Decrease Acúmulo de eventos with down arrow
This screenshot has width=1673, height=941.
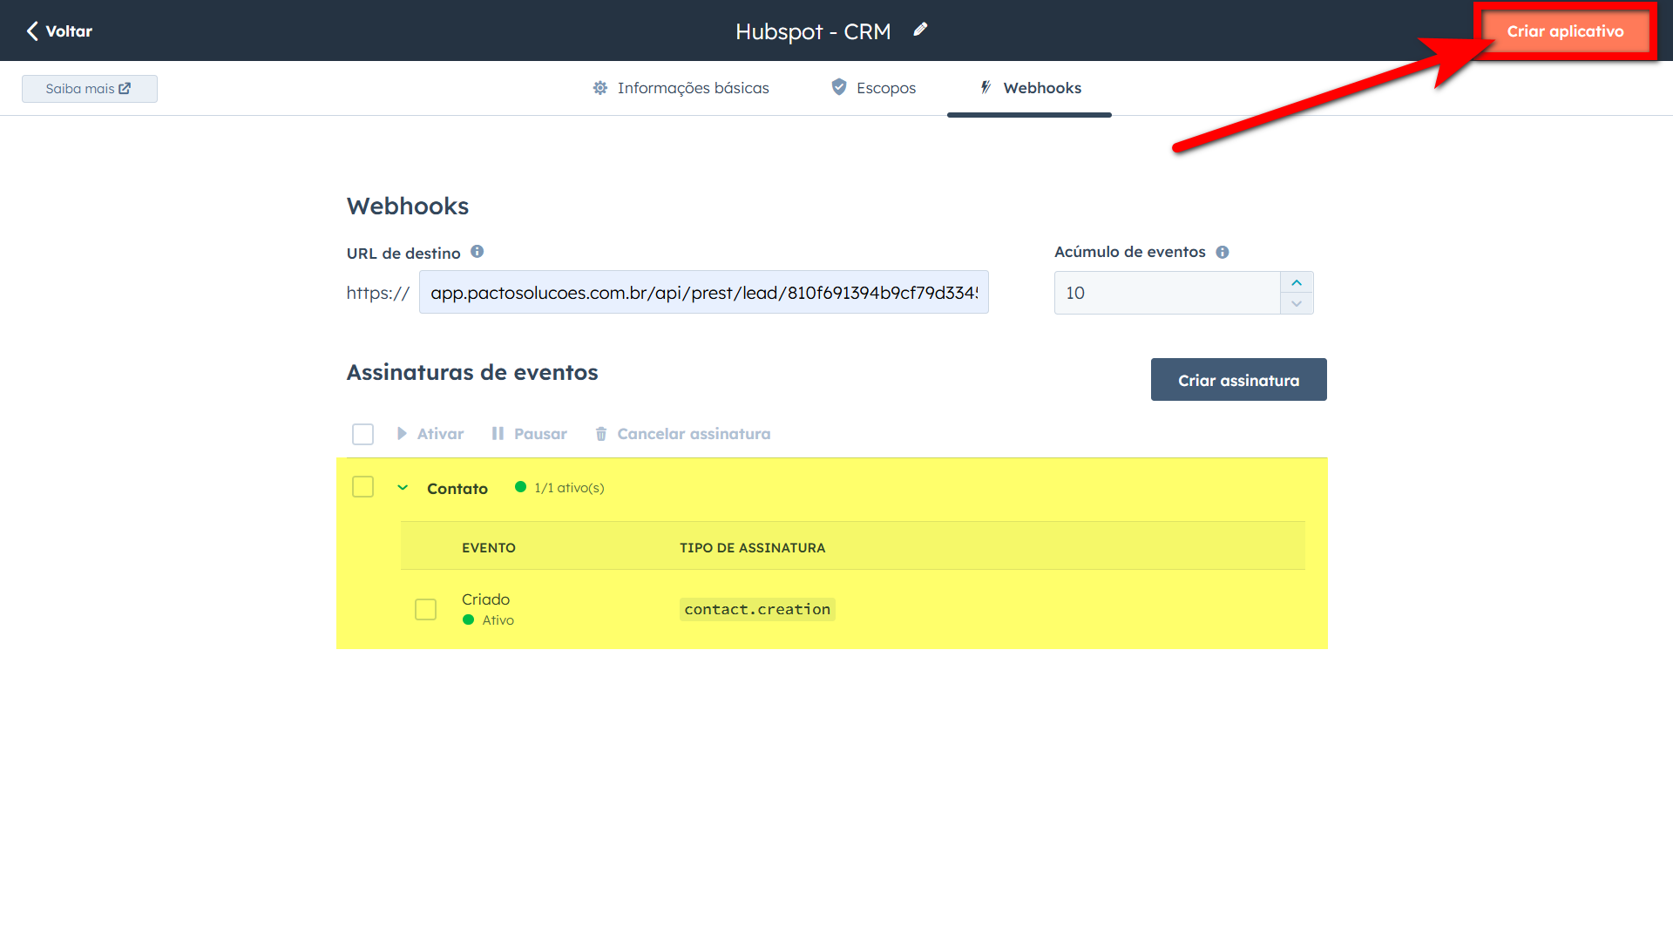coord(1297,303)
